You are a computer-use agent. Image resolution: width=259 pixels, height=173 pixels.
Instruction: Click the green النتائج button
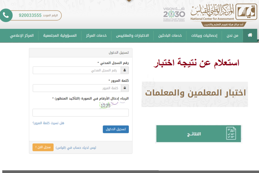click(199, 134)
